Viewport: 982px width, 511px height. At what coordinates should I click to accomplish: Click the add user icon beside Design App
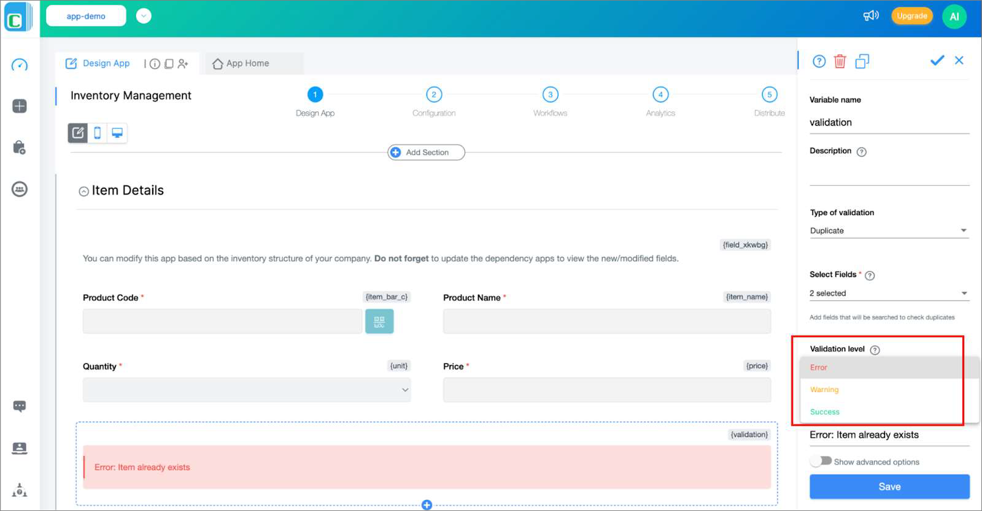[x=183, y=64]
